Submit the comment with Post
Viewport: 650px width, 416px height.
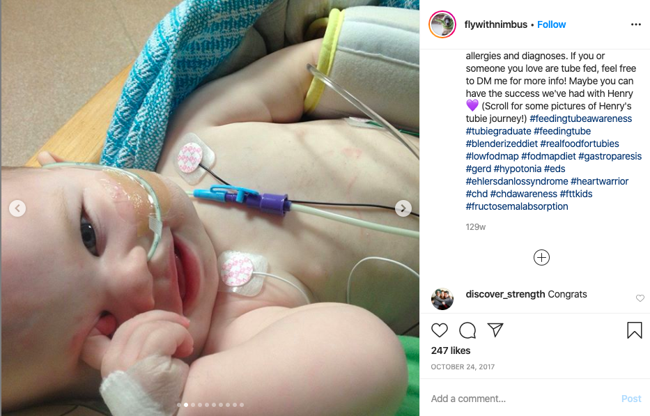(x=631, y=399)
